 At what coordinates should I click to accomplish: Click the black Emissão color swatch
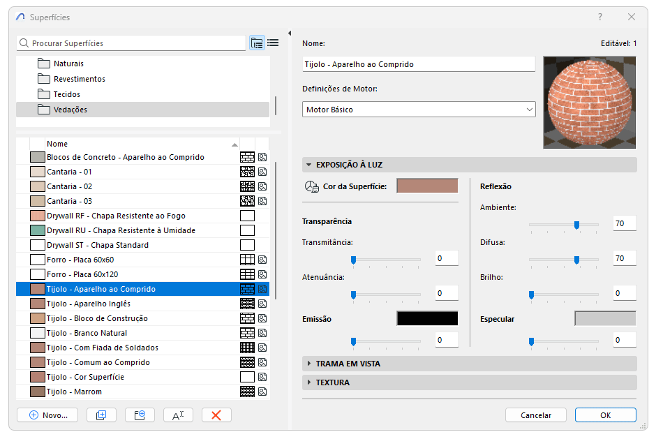pos(427,318)
